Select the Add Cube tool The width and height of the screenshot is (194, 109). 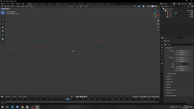(x=3, y=42)
